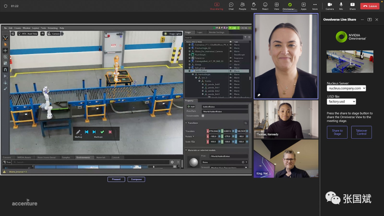Toggle viewport show/hide eye icon
Screen dimensions: 384x216
click(x=42, y=34)
